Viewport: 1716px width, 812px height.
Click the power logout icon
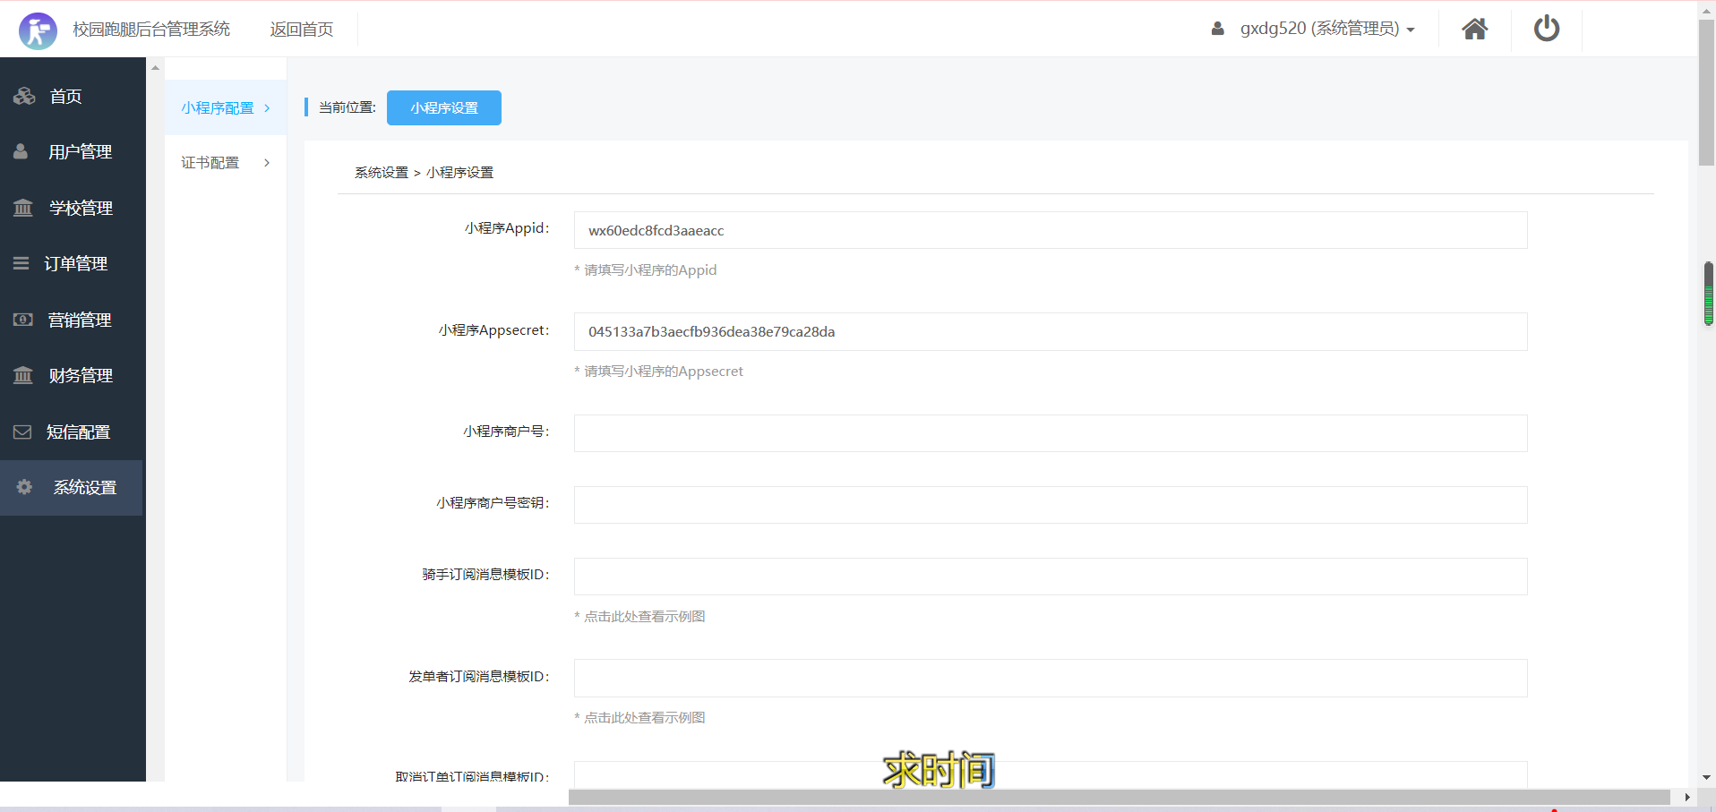pos(1546,30)
